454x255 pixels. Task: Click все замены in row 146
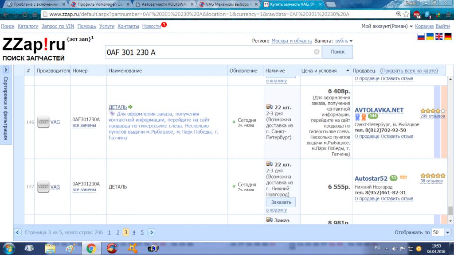pyautogui.click(x=84, y=125)
